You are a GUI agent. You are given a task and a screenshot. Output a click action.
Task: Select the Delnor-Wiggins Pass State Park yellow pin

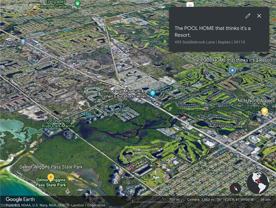point(51,177)
